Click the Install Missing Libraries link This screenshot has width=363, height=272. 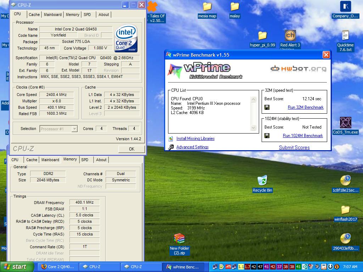pyautogui.click(x=195, y=138)
